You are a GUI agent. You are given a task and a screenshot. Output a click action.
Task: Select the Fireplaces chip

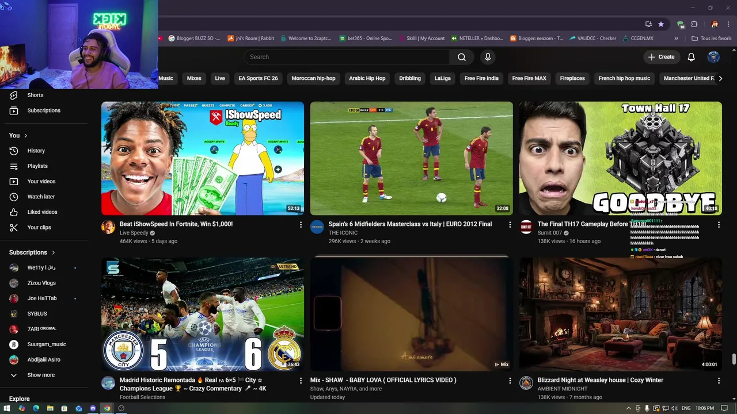pos(572,78)
